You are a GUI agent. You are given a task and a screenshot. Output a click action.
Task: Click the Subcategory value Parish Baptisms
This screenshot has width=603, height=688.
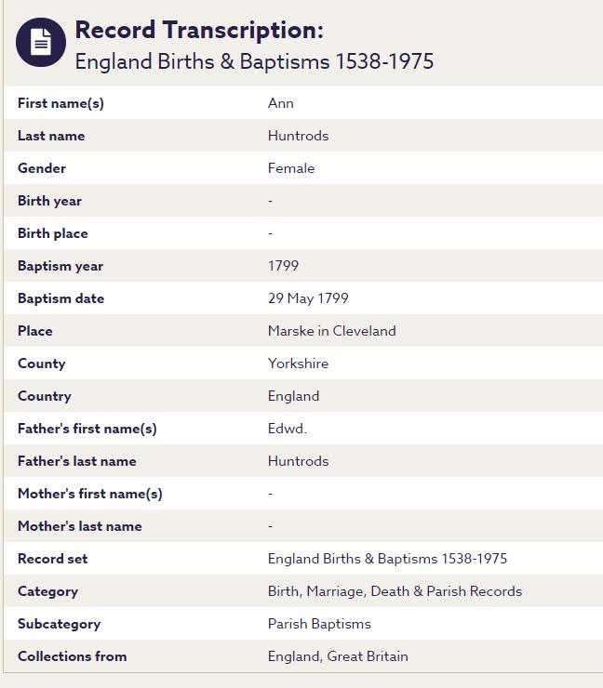tap(319, 624)
